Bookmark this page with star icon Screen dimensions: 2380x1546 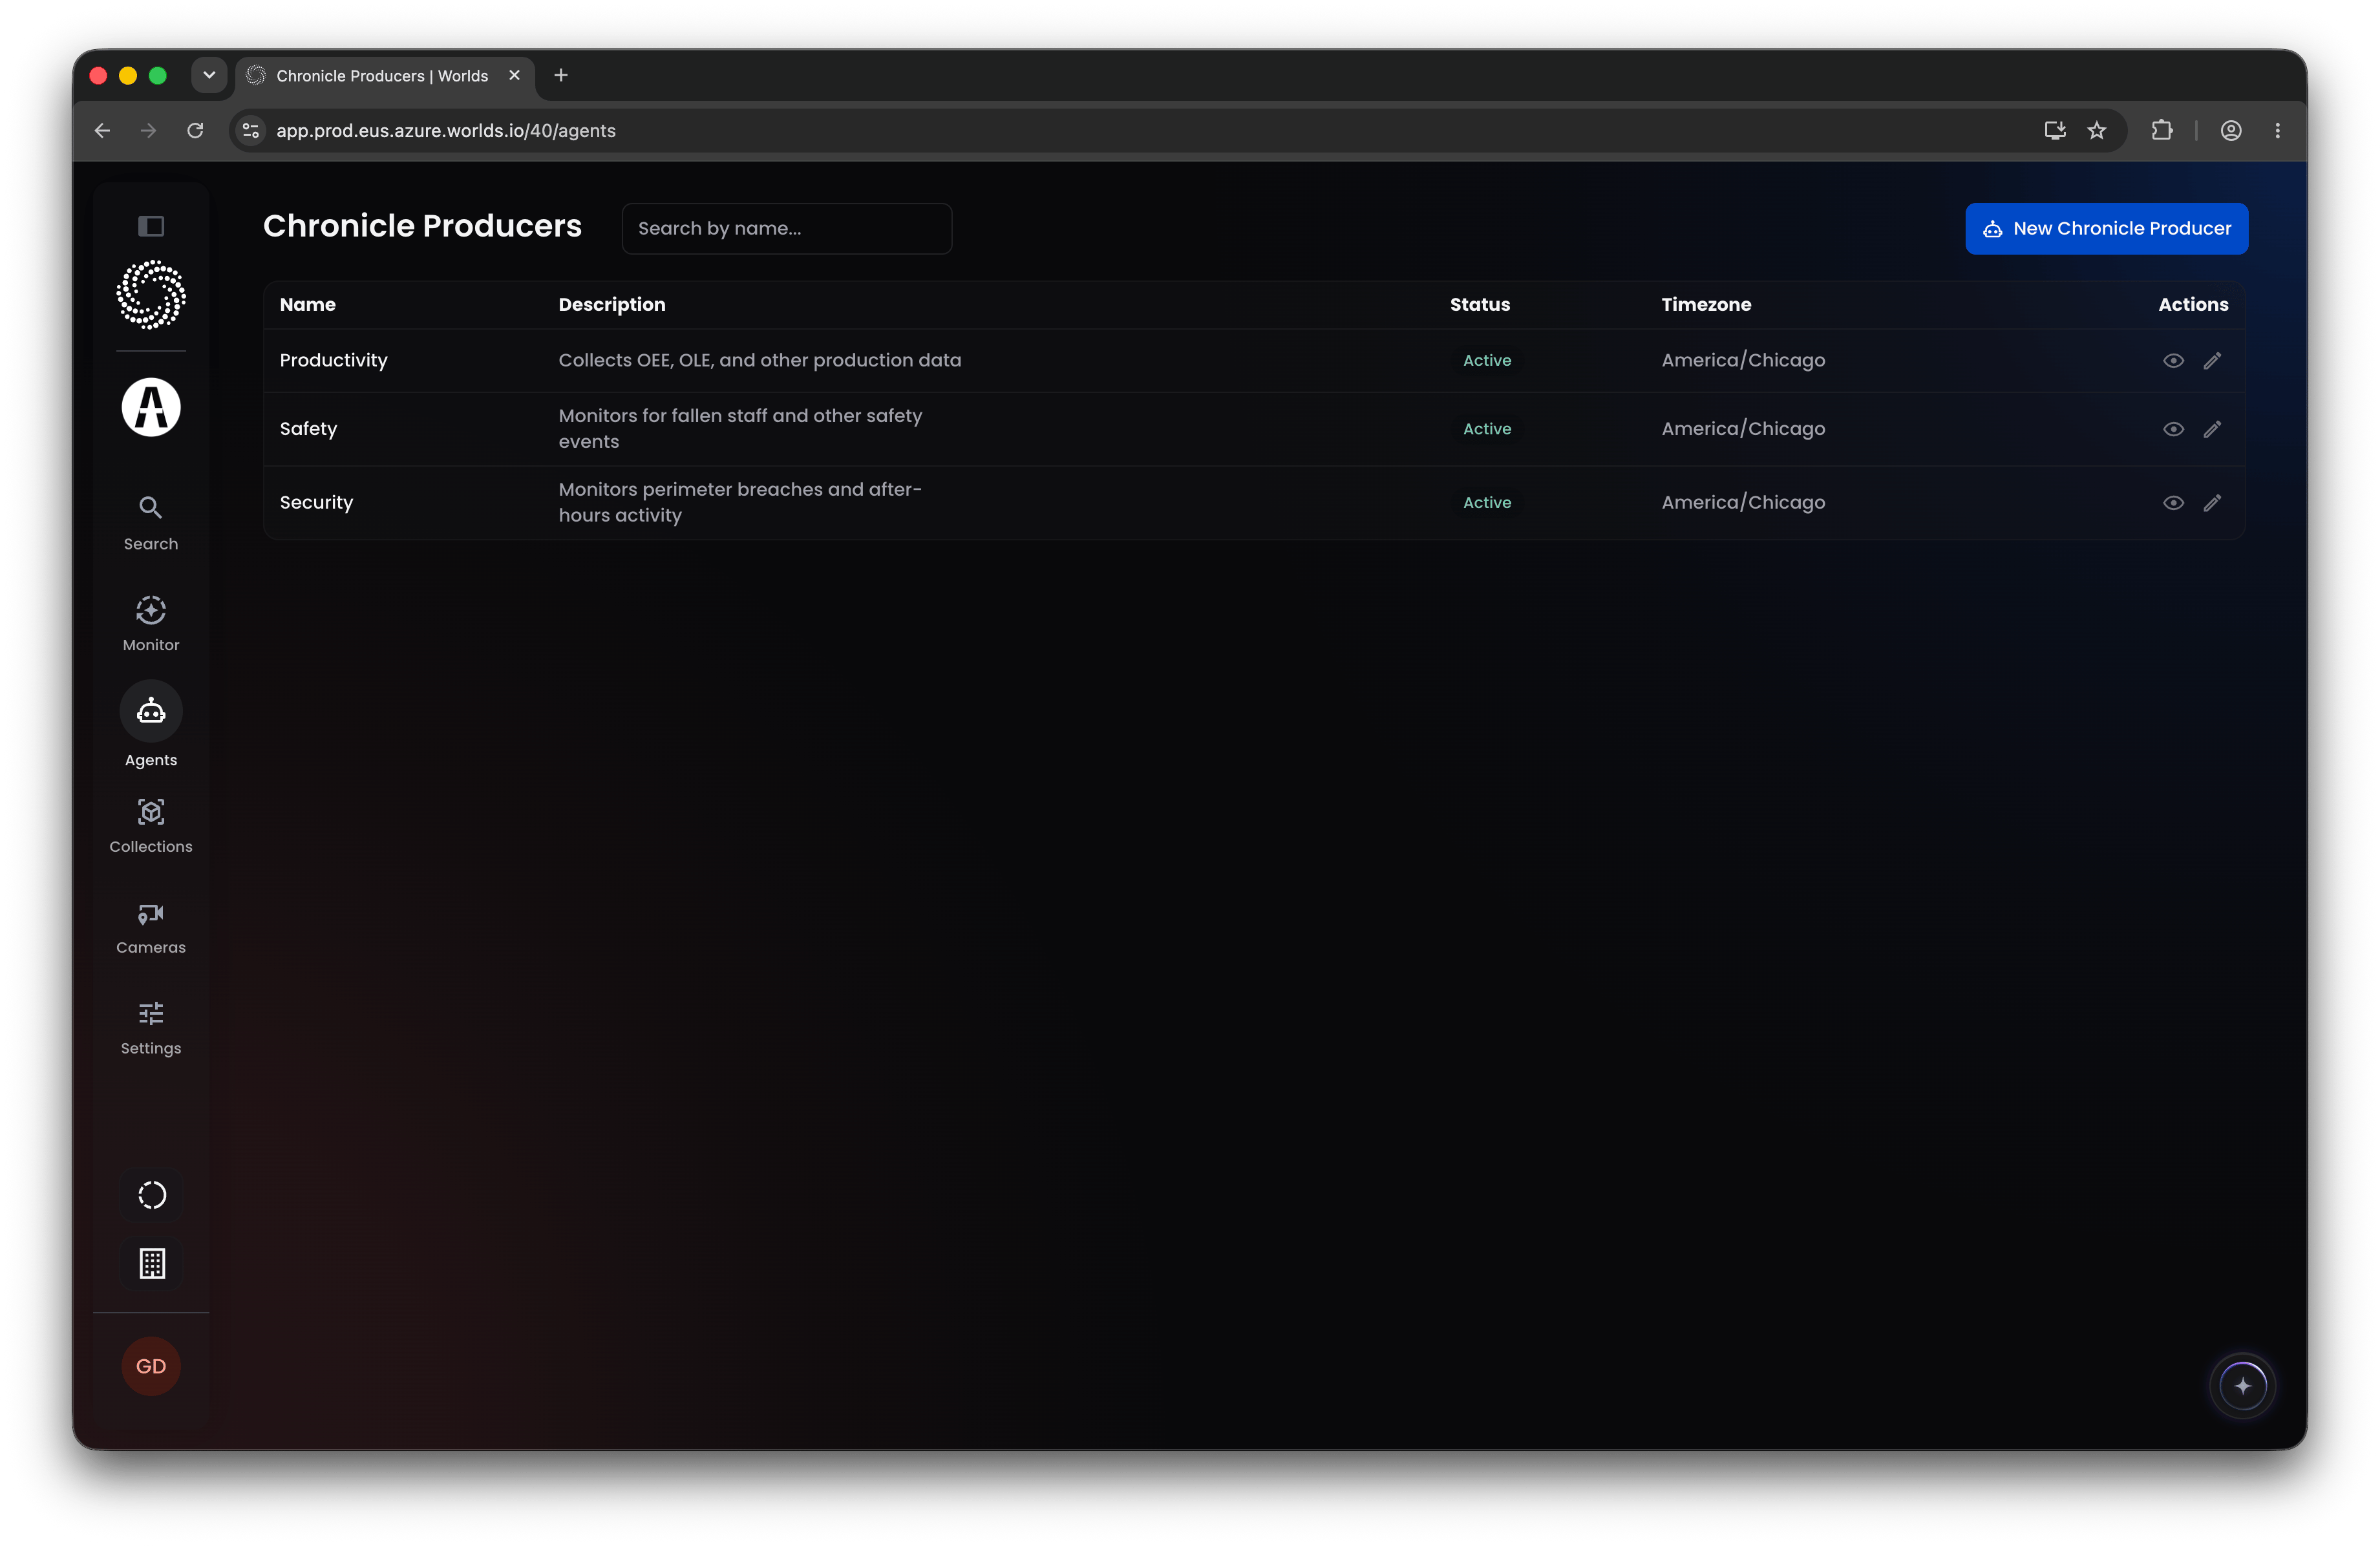pyautogui.click(x=2097, y=131)
